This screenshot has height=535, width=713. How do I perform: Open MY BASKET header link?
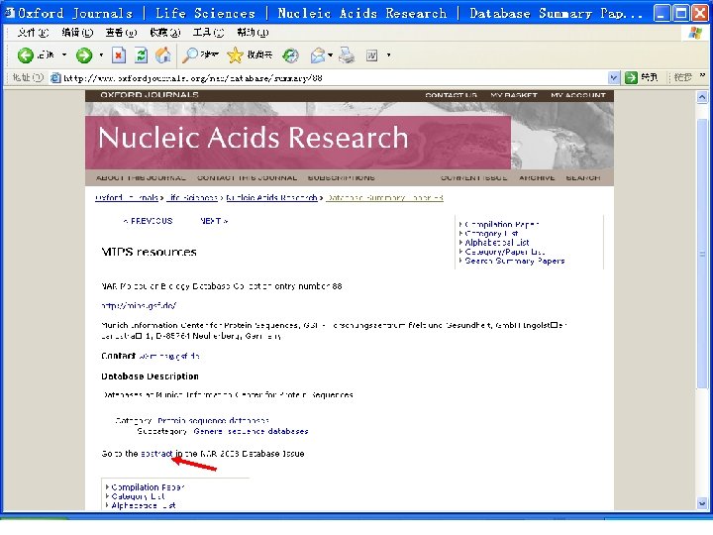(x=514, y=95)
